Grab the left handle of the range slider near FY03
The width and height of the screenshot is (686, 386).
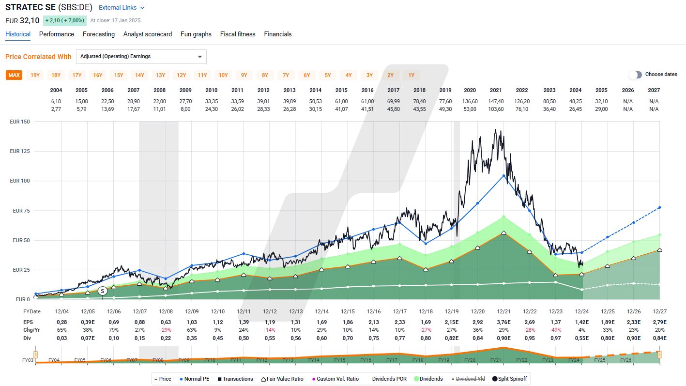click(35, 355)
